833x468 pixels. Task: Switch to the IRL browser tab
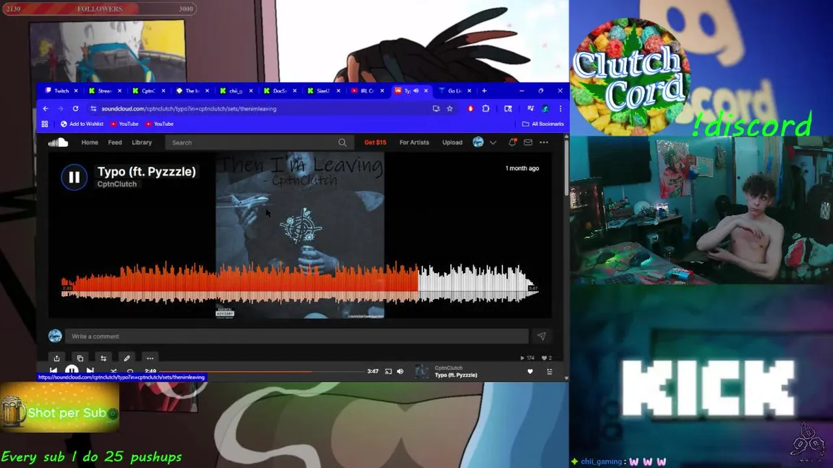[x=367, y=91]
